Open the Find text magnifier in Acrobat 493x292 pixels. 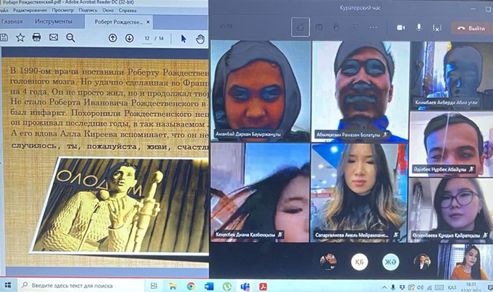pos(70,37)
